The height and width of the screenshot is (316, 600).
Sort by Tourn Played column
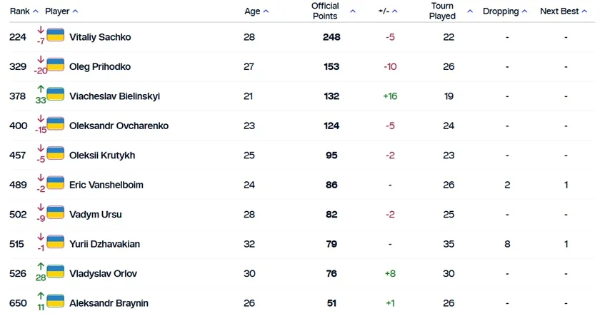click(450, 11)
